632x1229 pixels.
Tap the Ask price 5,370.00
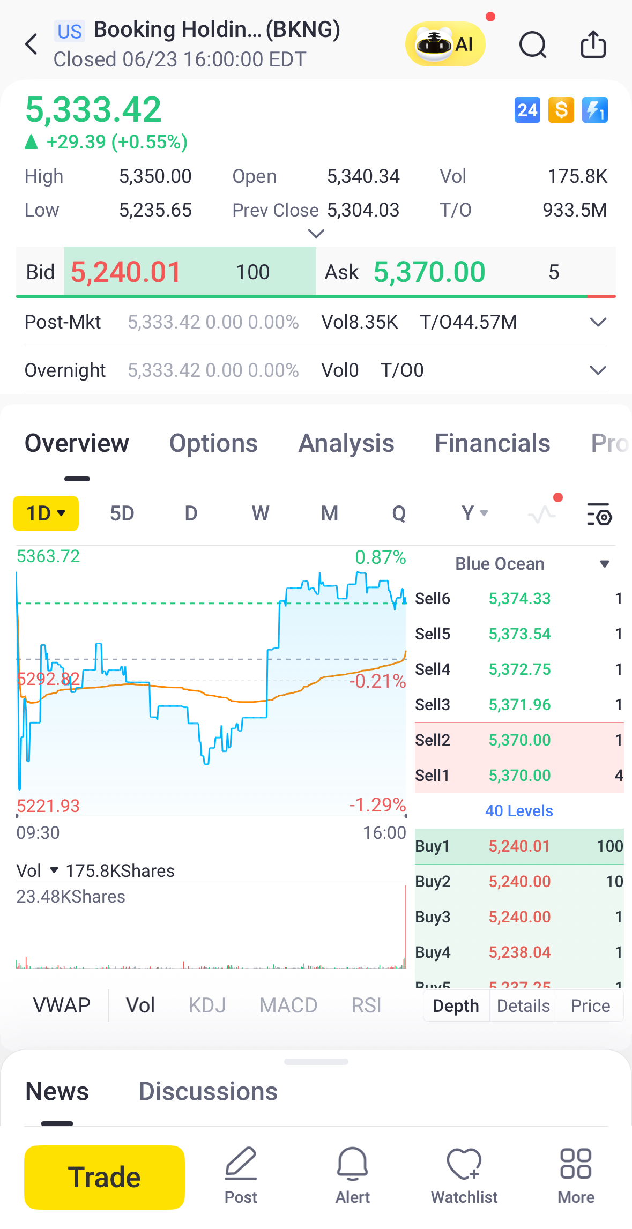point(429,272)
